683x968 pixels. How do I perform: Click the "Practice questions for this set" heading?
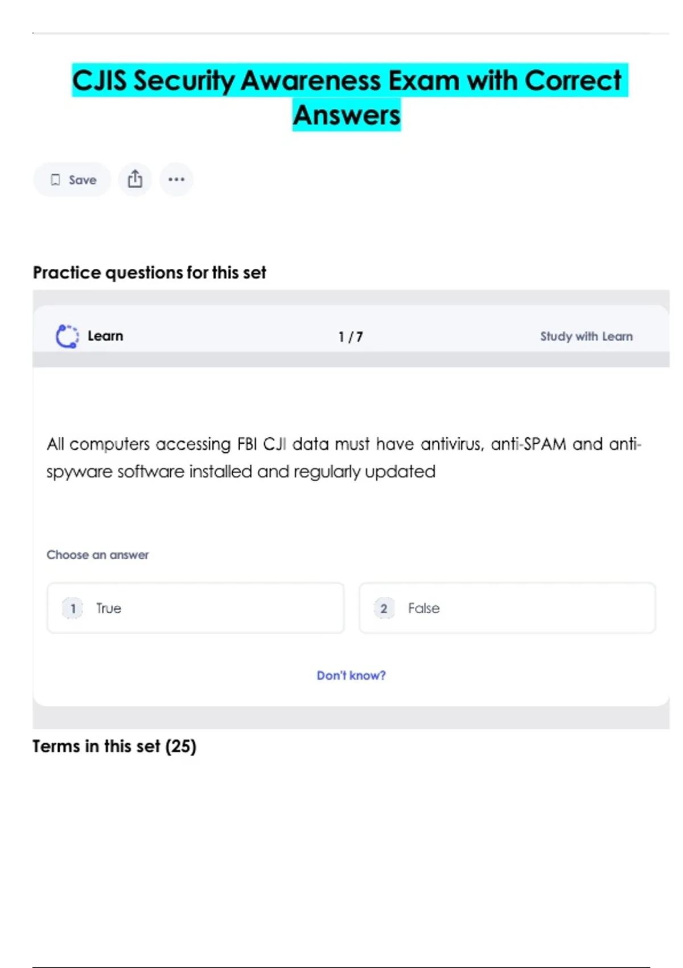pos(149,273)
